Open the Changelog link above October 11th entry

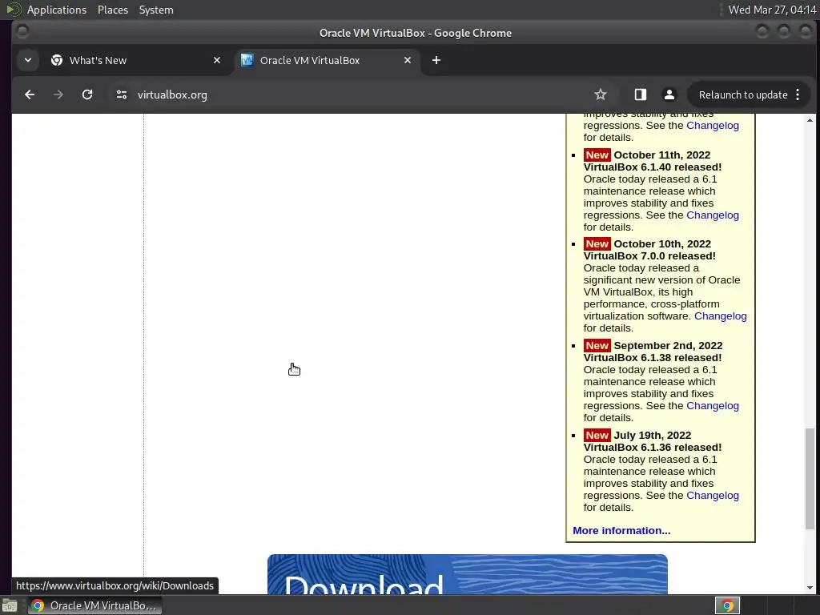712,126
